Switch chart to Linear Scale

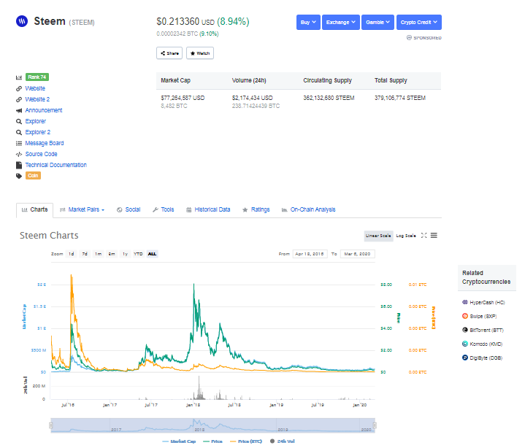coord(378,236)
